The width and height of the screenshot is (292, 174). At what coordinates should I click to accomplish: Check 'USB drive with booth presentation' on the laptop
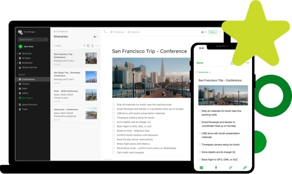tap(113, 113)
